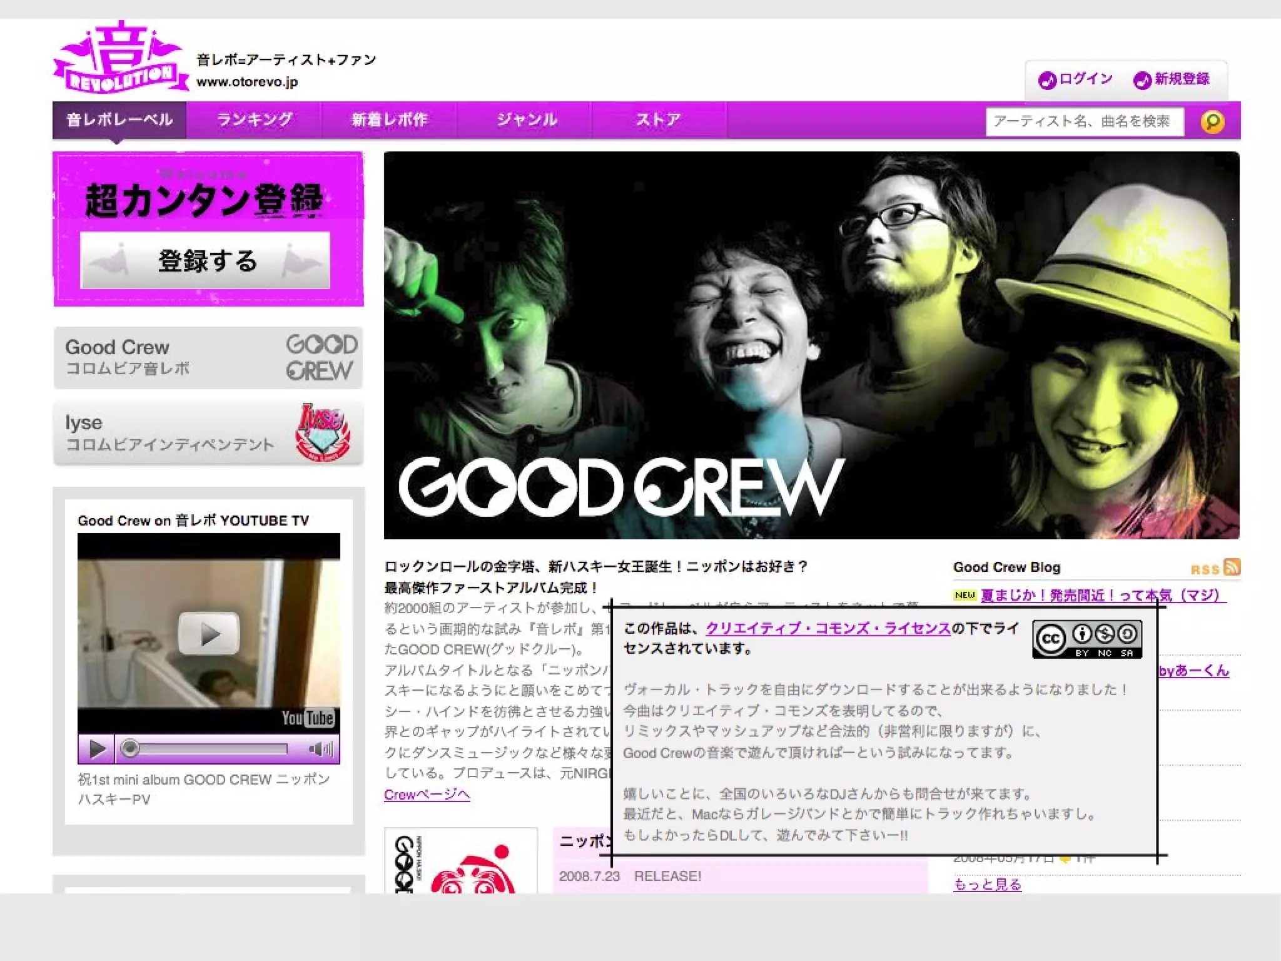Focus the artist and song search field
Screen dimensions: 1281x961
1084,121
